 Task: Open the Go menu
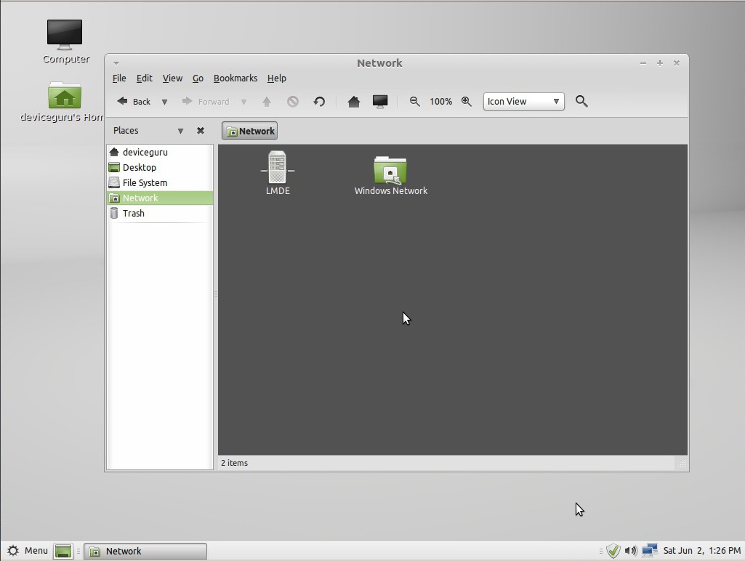click(198, 78)
